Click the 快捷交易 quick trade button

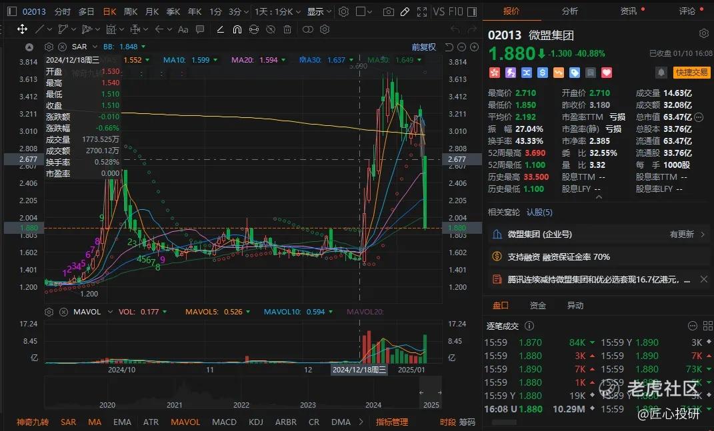click(692, 73)
